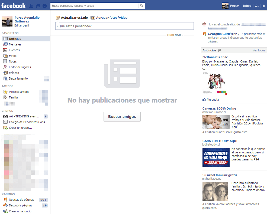Like McDonald's Chile with Me gusta
The height and width of the screenshot is (214, 267).
pyautogui.click(x=213, y=100)
